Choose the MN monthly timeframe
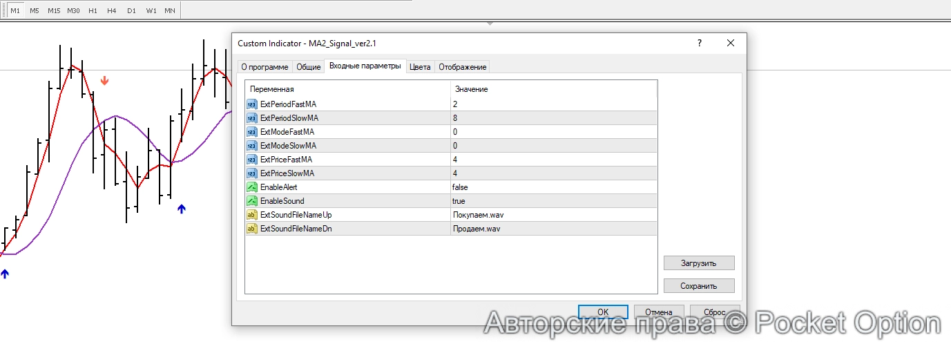The width and height of the screenshot is (951, 342). 169,10
